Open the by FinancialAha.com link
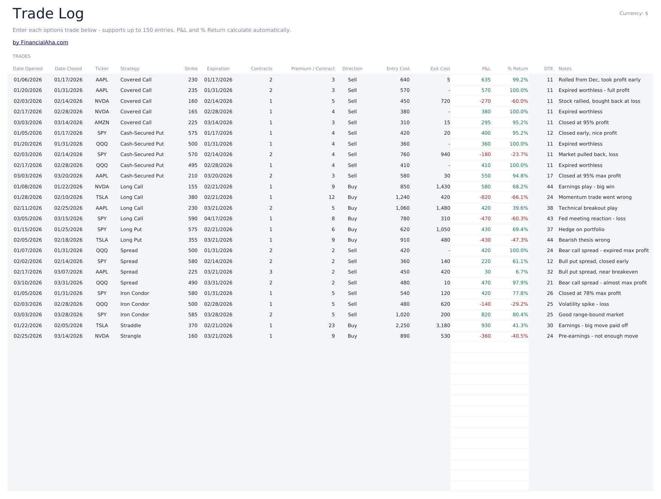The image size is (661, 499). pyautogui.click(x=41, y=42)
